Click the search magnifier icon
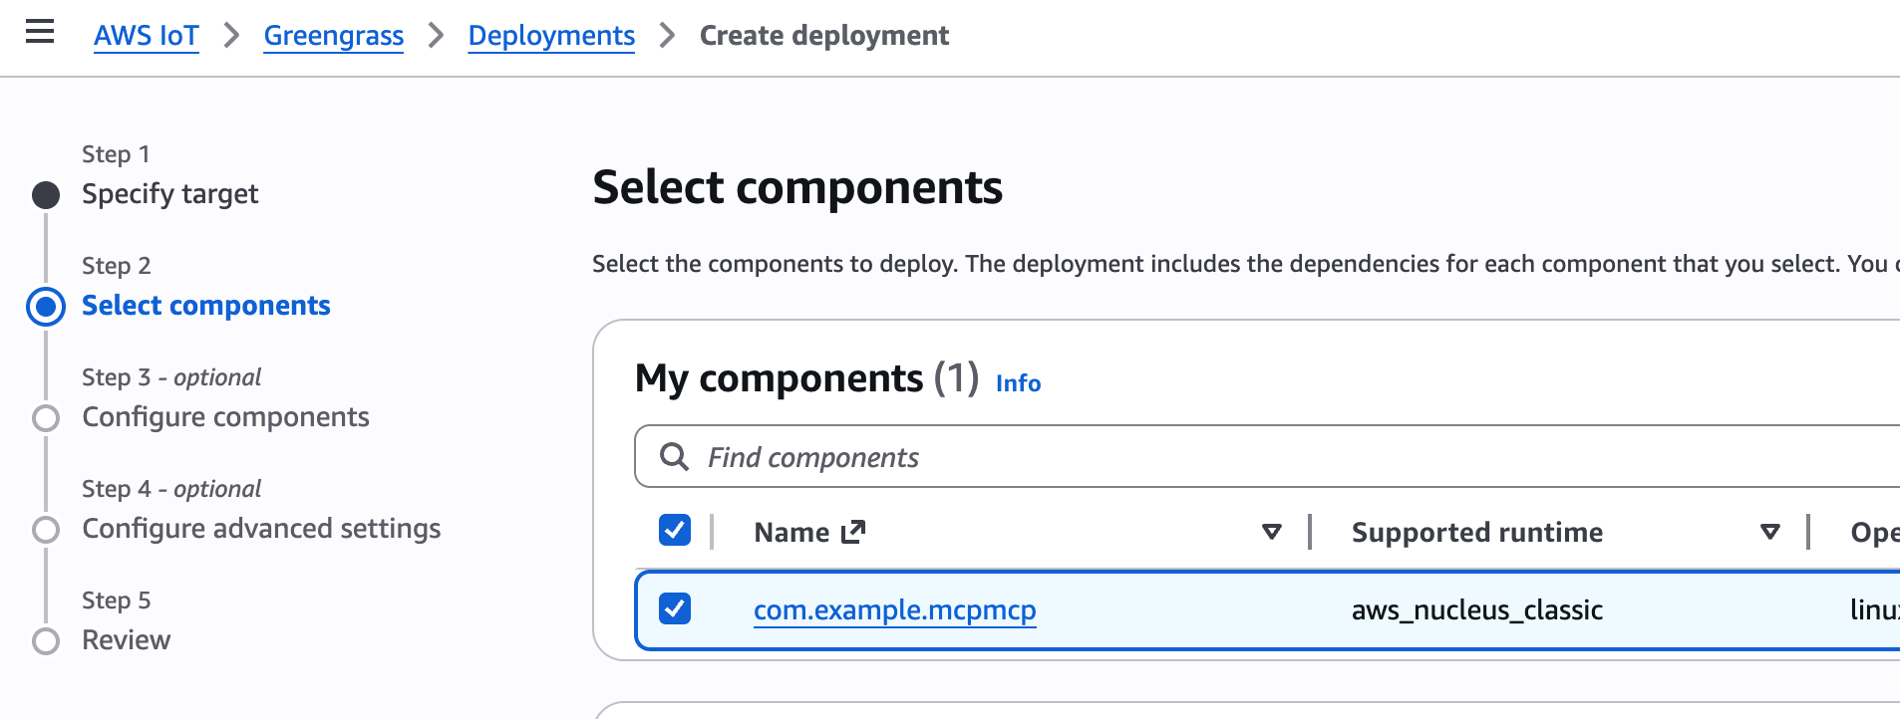 675,457
